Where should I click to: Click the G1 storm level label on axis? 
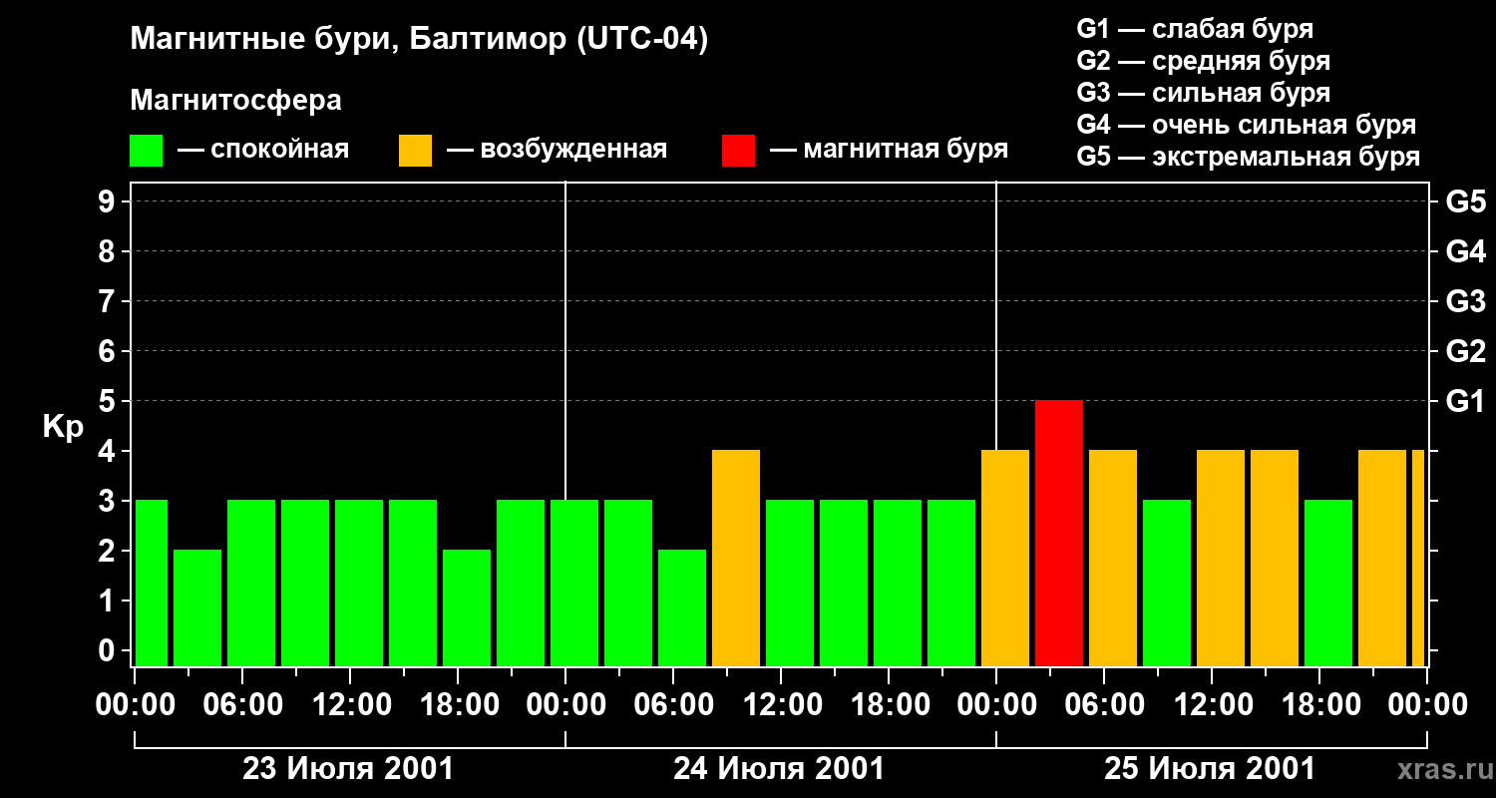1465,401
